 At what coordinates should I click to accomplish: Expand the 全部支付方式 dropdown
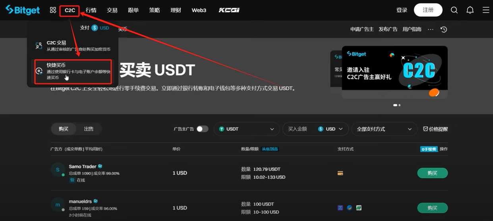384,129
